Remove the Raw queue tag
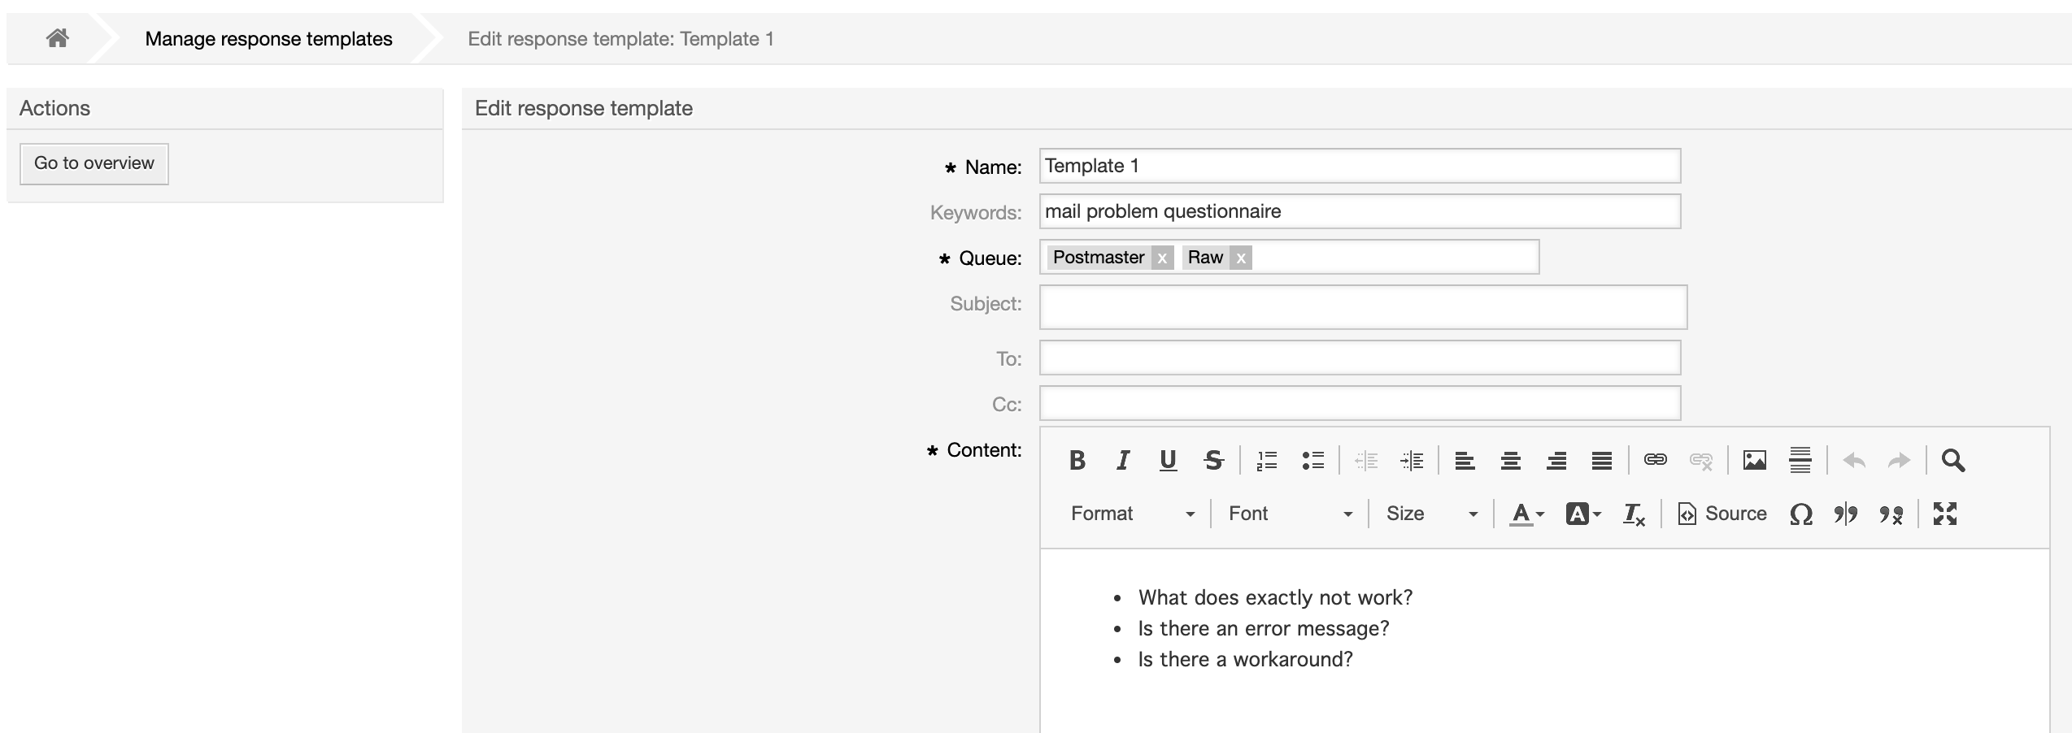Screen dimensions: 2072x733 pos(1240,258)
